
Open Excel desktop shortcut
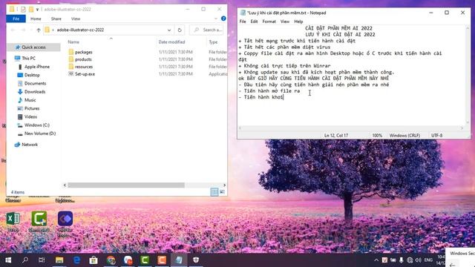tap(13, 222)
